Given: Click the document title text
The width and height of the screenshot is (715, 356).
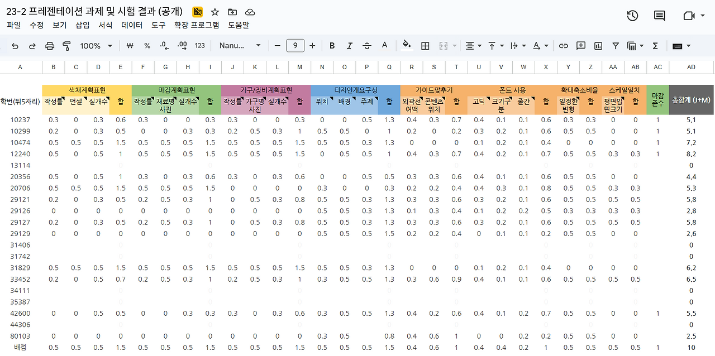Looking at the screenshot, I should (94, 12).
